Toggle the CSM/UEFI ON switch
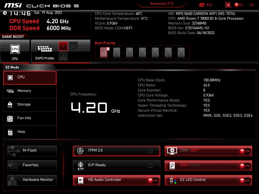 pyautogui.click(x=245, y=151)
